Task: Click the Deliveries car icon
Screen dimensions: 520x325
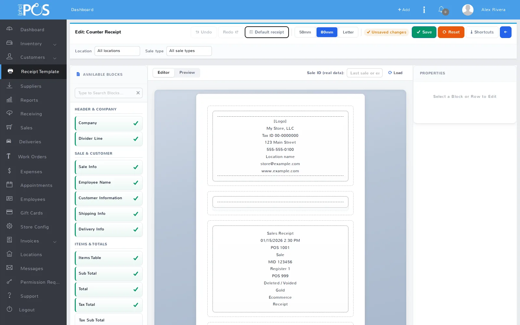Action: pyautogui.click(x=9, y=141)
